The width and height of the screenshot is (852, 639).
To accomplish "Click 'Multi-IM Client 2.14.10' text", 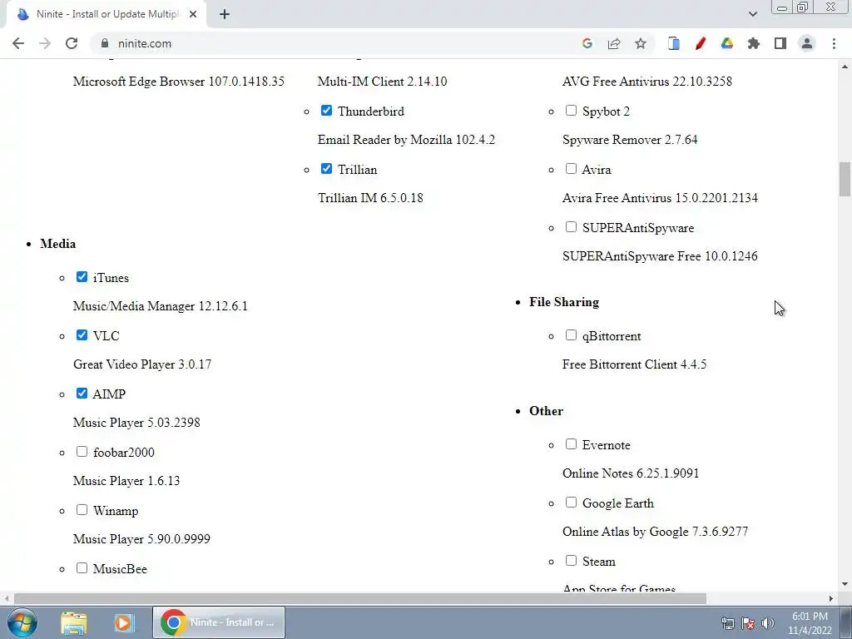I will click(x=383, y=82).
